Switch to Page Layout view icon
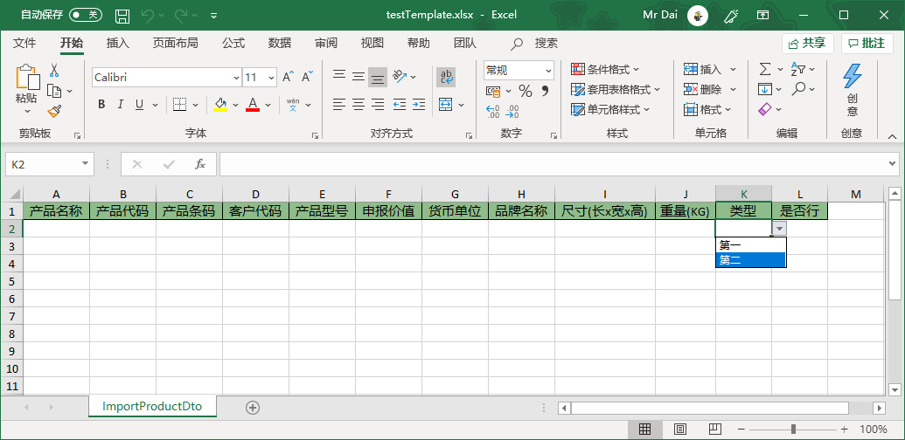Screen dimensions: 905x440 point(679,429)
